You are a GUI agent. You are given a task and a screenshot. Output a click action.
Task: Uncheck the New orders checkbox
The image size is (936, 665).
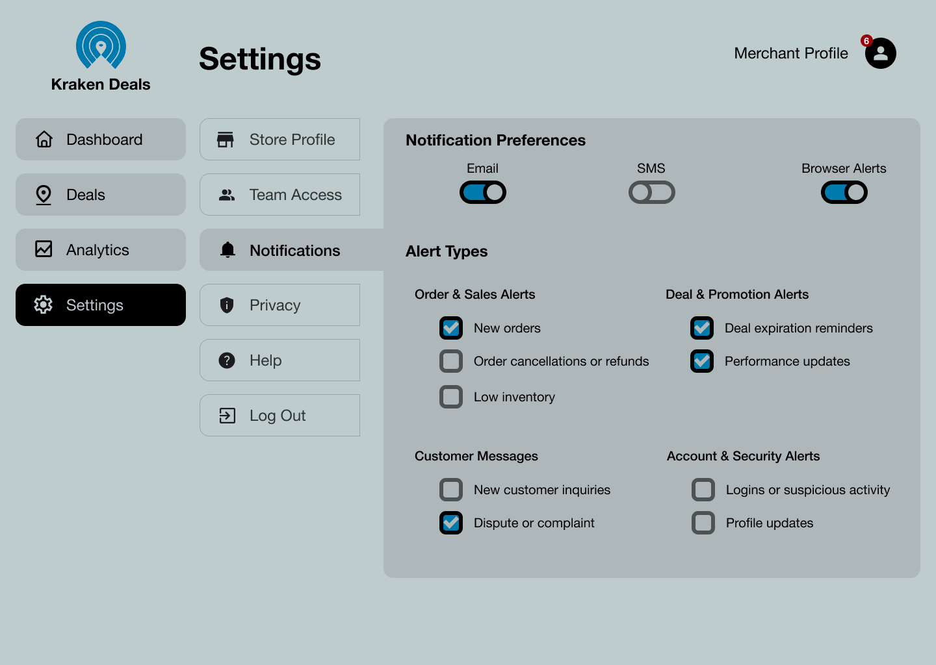click(x=451, y=328)
